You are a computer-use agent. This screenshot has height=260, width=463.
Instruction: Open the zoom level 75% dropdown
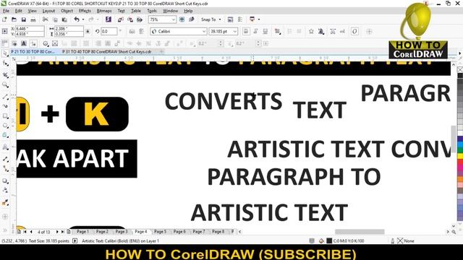pyautogui.click(x=174, y=19)
